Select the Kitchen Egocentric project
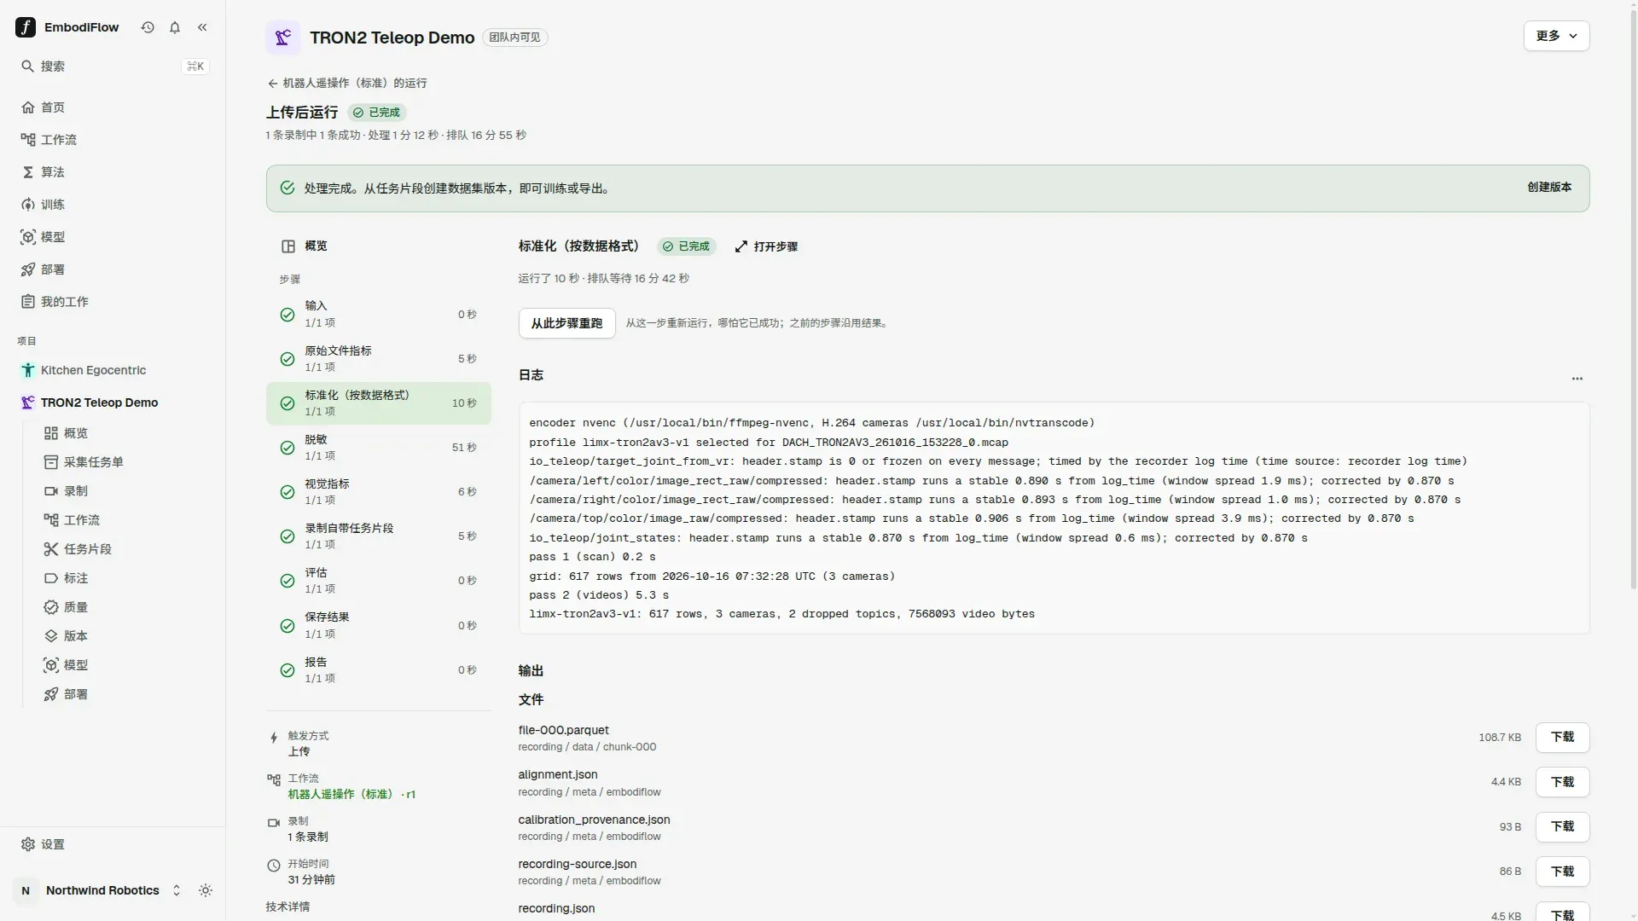Image resolution: width=1638 pixels, height=921 pixels. tap(113, 370)
